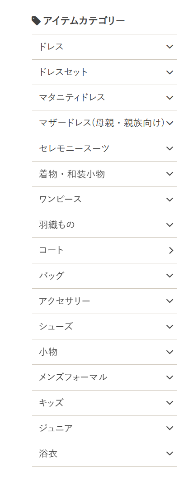Go to the コート page arrow
The height and width of the screenshot is (477, 193).
point(171,250)
